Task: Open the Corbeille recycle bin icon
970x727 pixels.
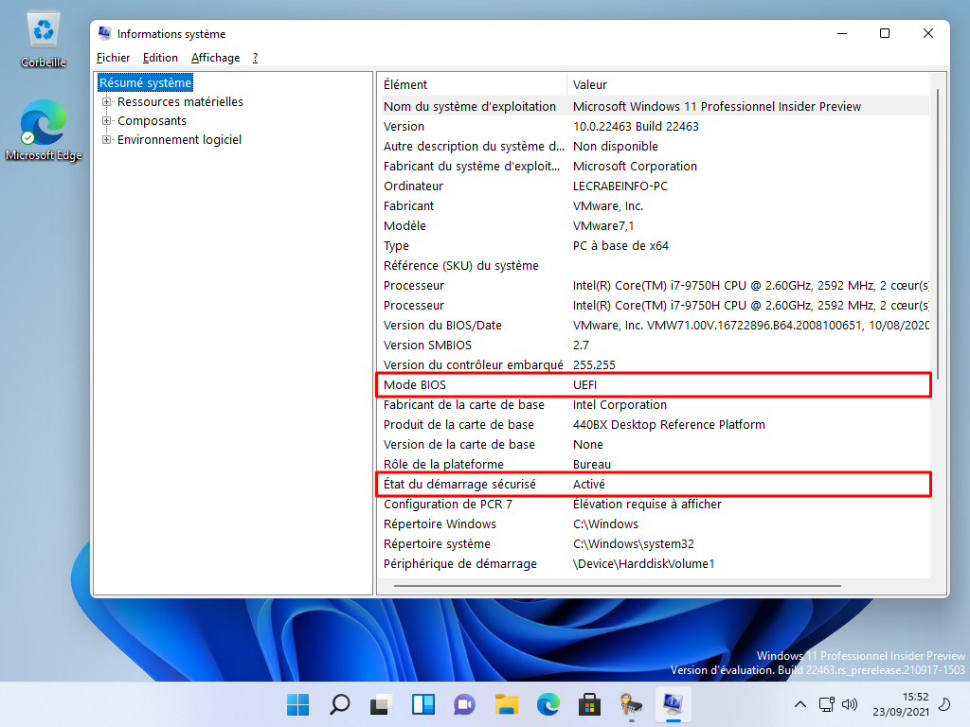Action: pos(44,39)
